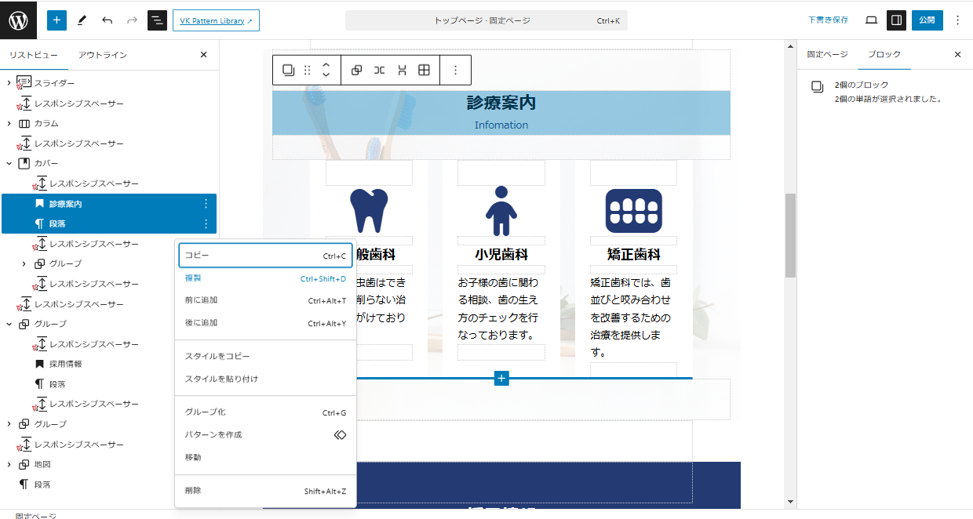
Task: Click the Stack icon in block toolbar
Action: [x=402, y=71]
